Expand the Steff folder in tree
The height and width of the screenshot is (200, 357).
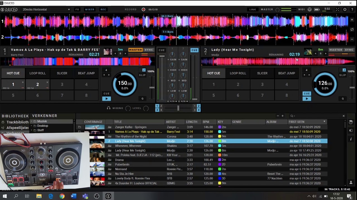pos(32,130)
